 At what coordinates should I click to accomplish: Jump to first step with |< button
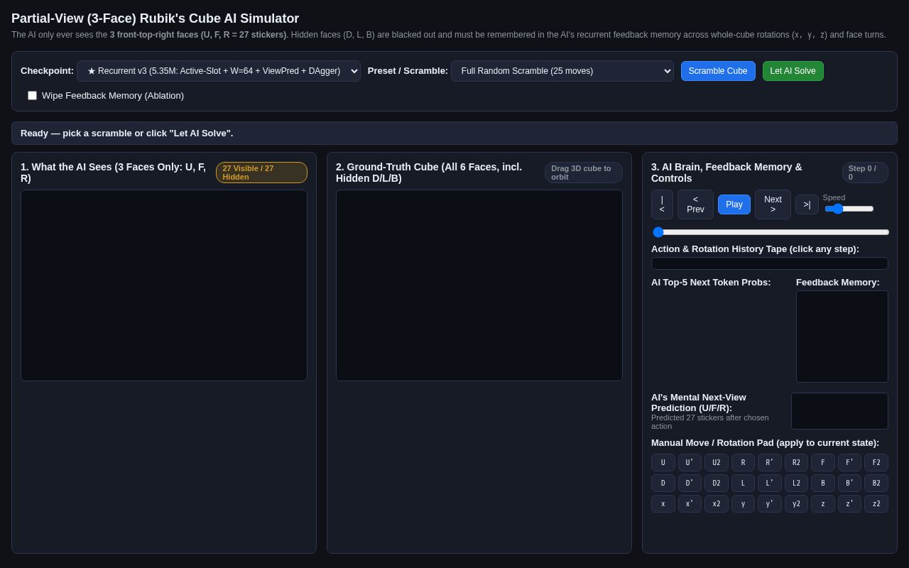662,204
